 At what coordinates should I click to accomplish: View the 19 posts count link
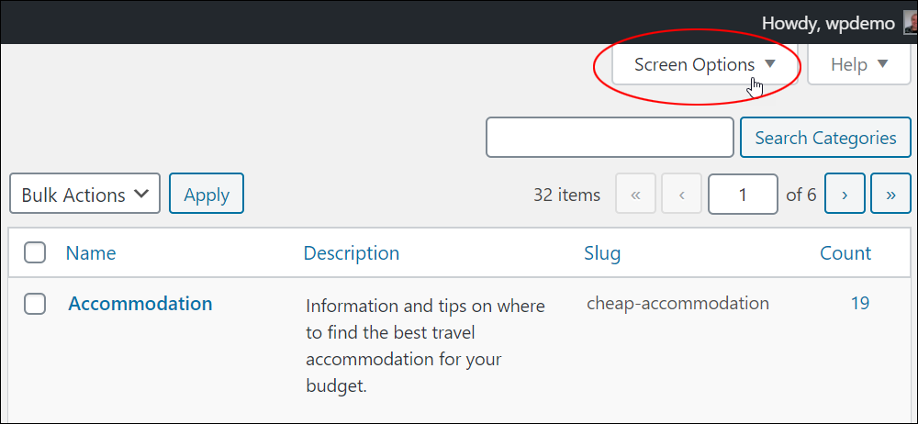pyautogui.click(x=860, y=304)
